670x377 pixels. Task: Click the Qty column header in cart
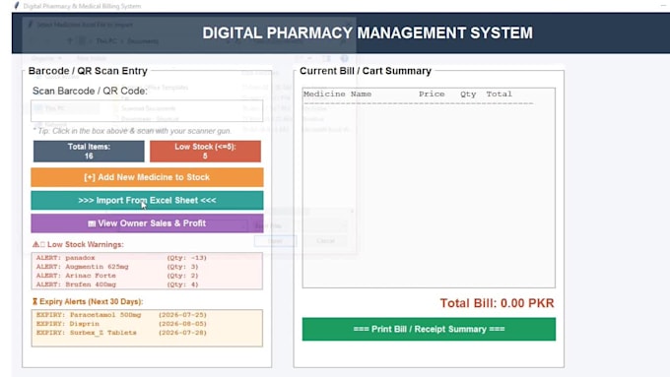click(x=468, y=94)
